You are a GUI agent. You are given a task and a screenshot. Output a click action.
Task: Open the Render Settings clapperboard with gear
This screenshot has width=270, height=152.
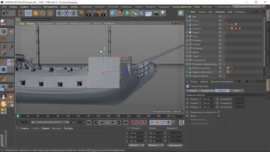coord(104,13)
